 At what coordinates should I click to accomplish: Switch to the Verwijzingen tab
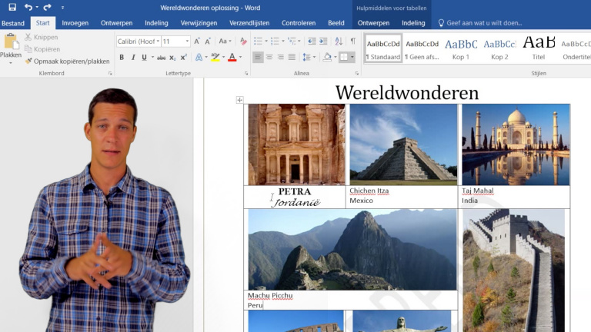click(x=199, y=23)
